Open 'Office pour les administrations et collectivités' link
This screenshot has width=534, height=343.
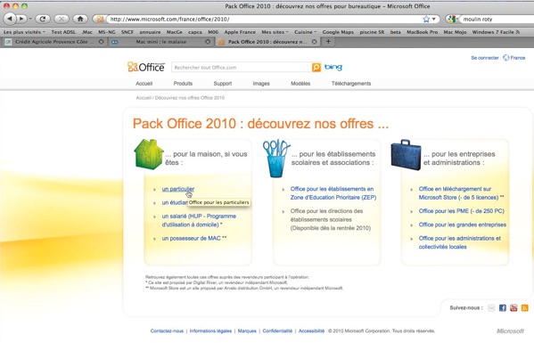click(x=460, y=242)
